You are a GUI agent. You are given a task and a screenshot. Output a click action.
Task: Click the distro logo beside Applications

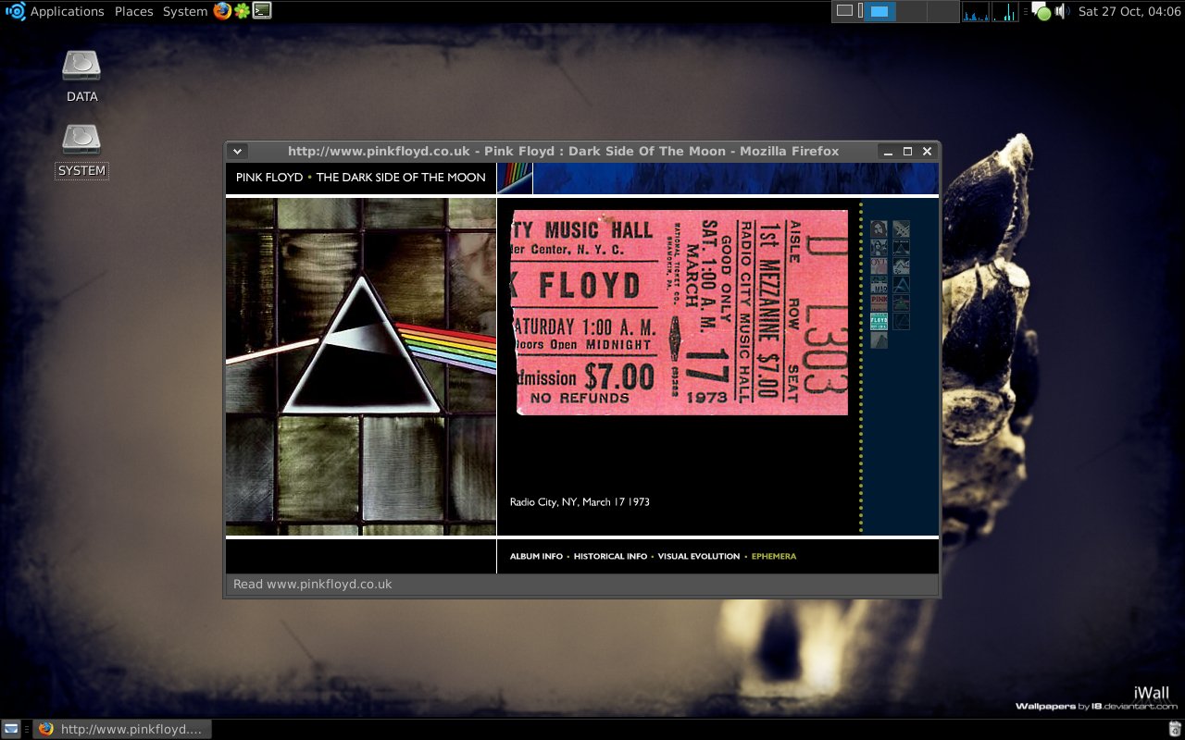coord(15,11)
